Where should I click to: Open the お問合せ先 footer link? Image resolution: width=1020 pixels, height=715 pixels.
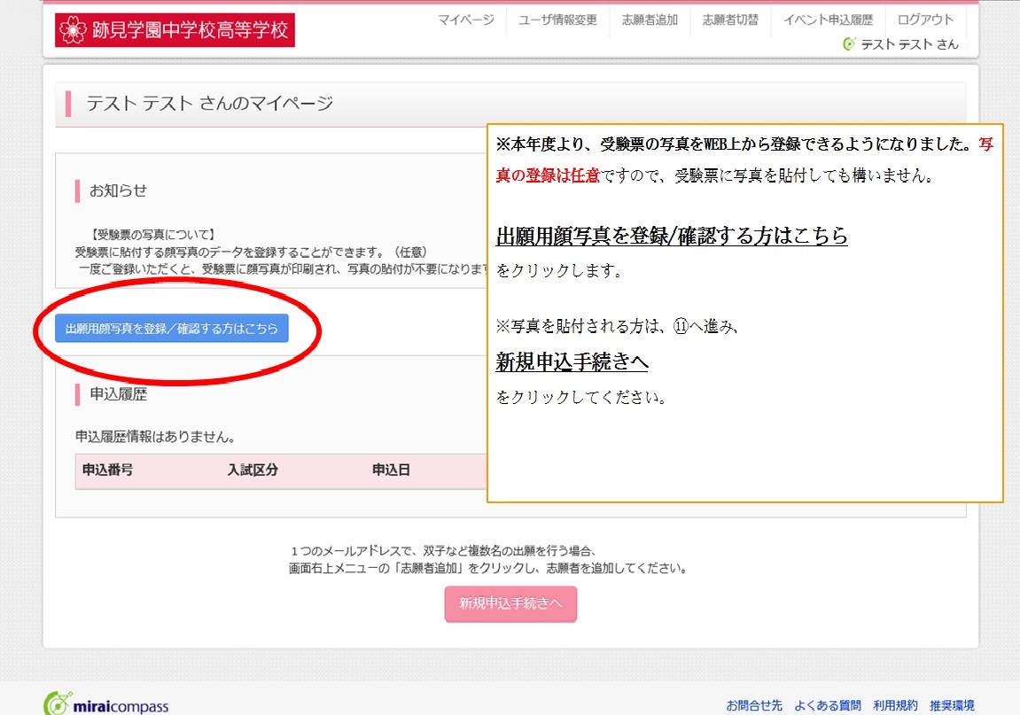(753, 705)
